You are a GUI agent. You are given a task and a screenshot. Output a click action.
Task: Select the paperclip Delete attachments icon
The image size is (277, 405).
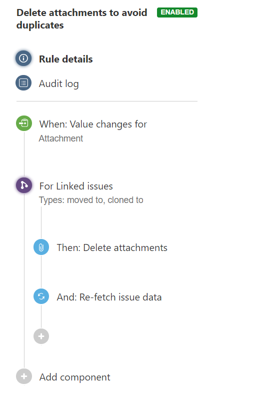(x=41, y=247)
